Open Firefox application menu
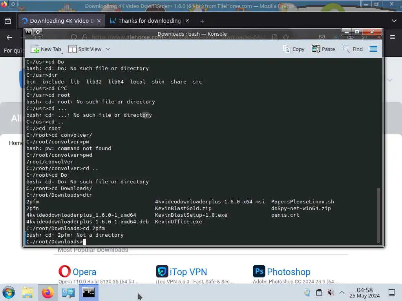 [x=393, y=37]
